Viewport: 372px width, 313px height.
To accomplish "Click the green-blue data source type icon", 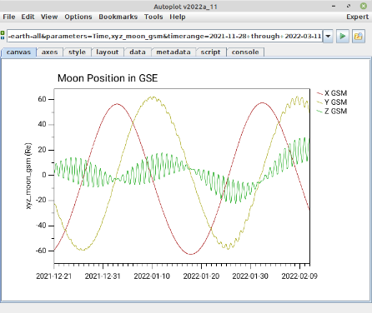I will [3, 35].
